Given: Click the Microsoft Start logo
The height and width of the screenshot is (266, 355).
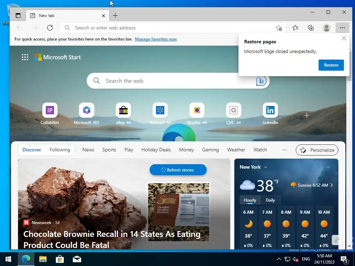Looking at the screenshot, I should click(x=58, y=57).
